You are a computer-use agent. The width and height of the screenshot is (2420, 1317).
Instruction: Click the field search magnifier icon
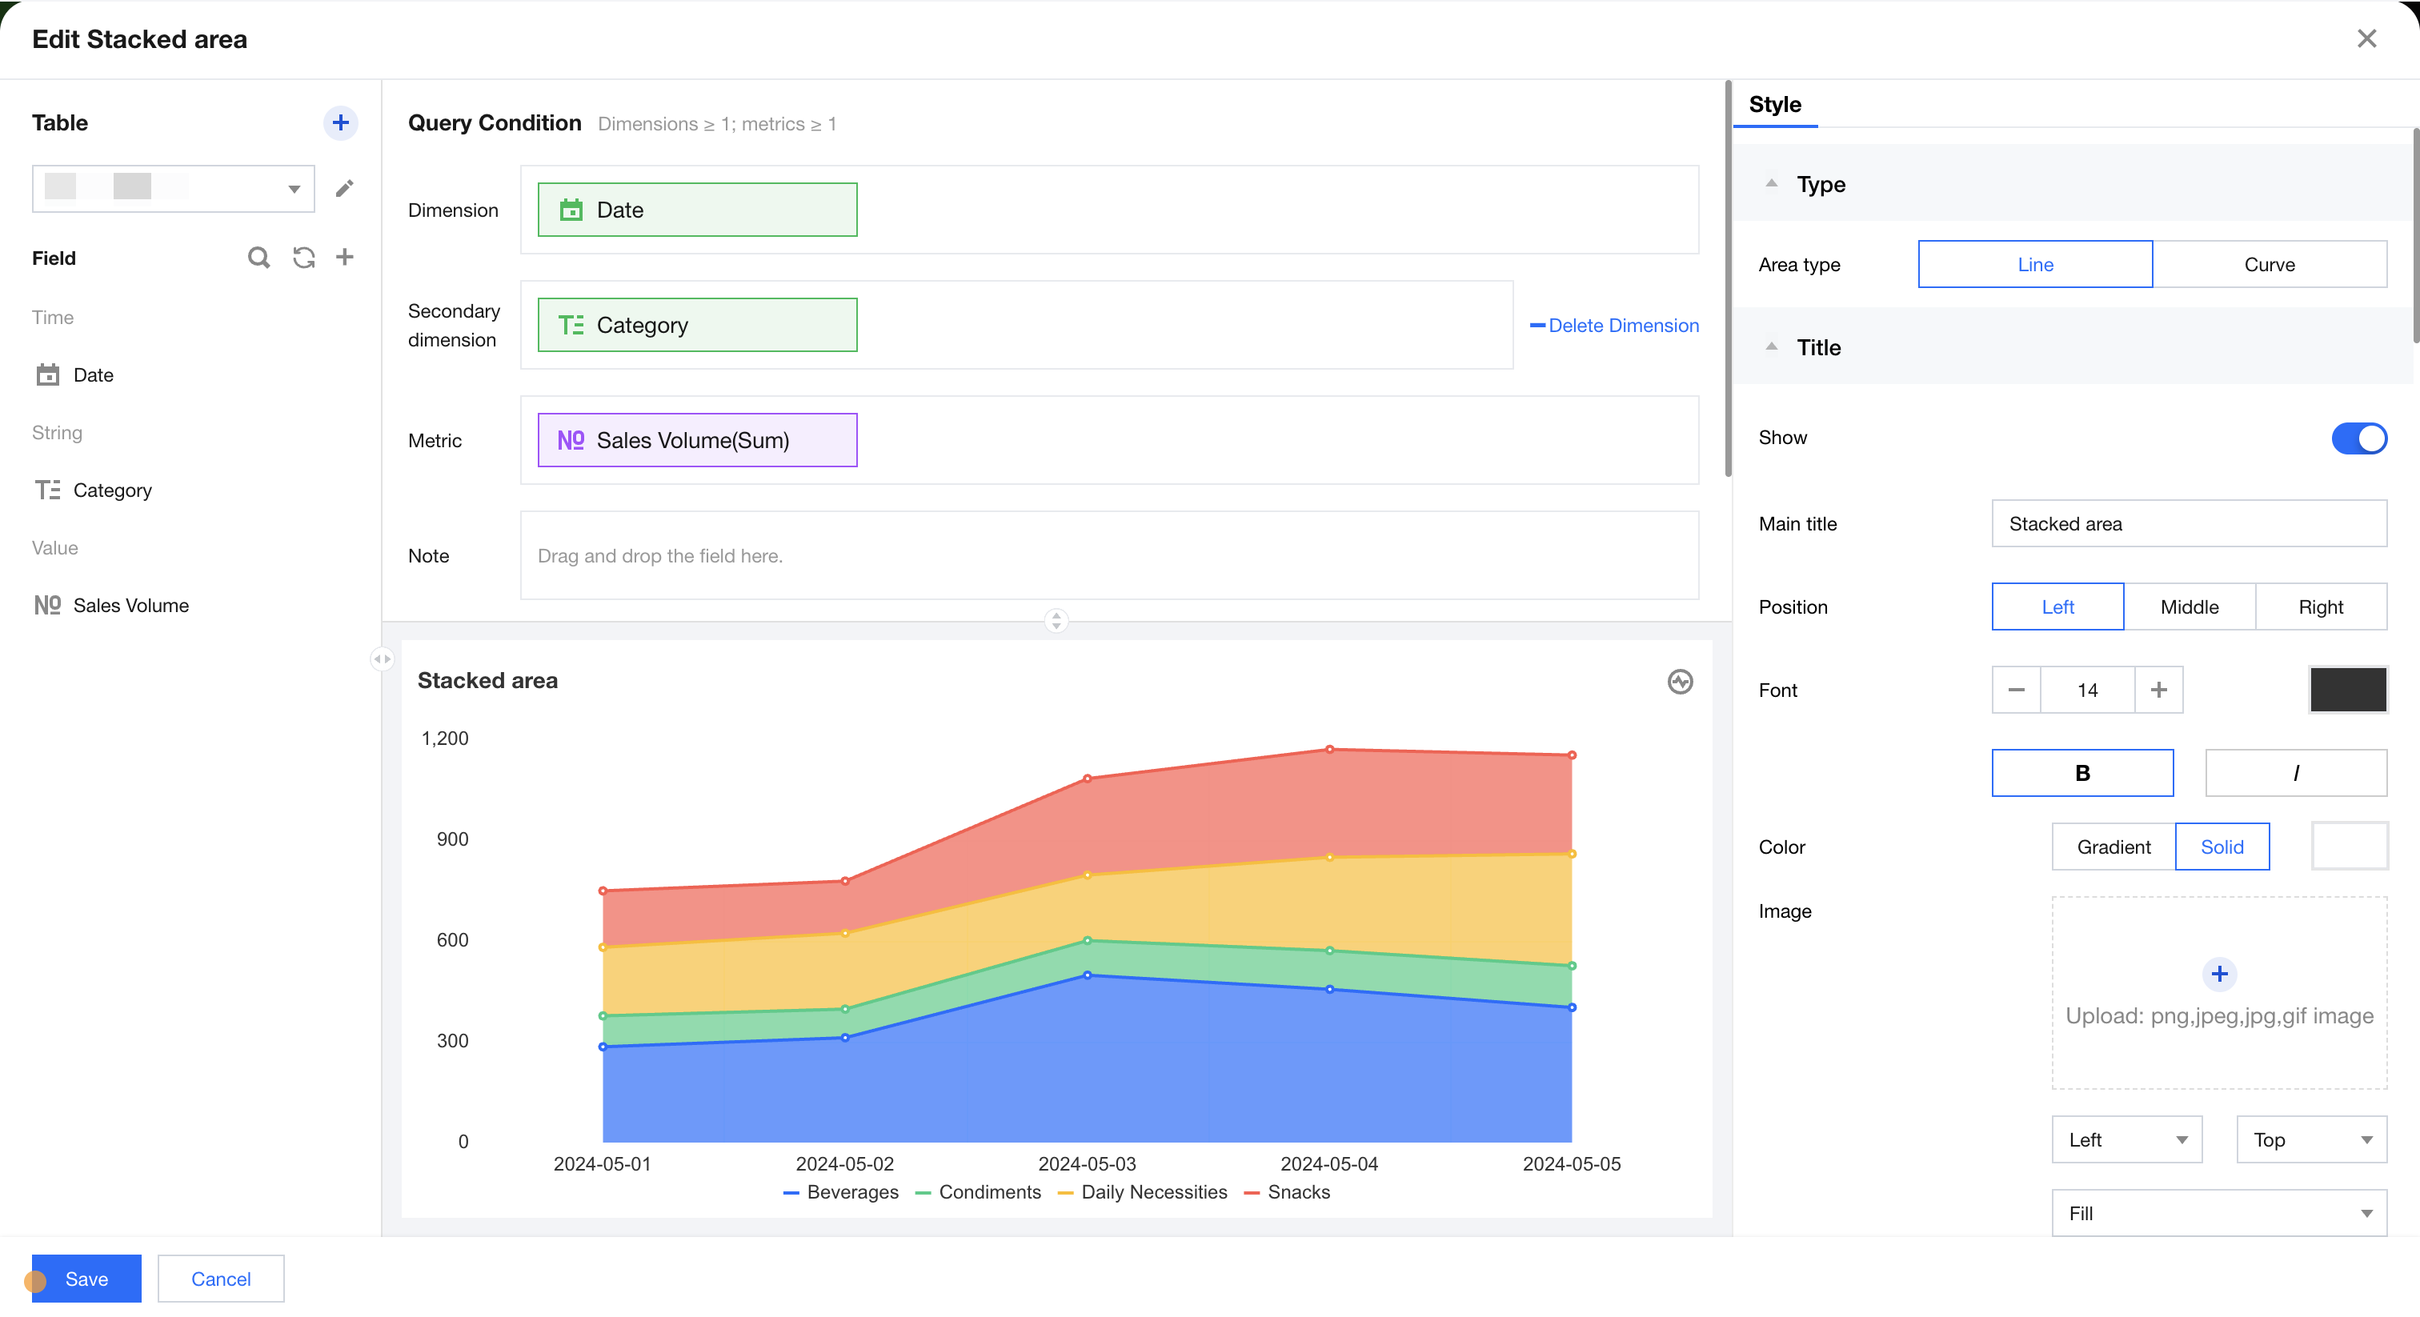pos(258,258)
